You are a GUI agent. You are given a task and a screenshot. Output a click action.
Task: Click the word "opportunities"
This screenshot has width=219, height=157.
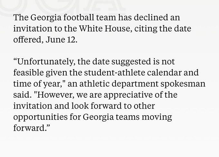pos(41,117)
